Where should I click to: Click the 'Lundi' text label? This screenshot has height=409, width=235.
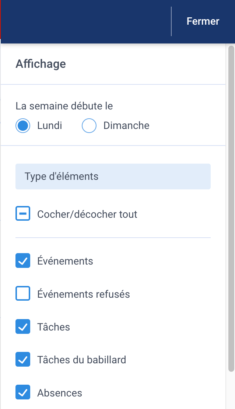click(50, 126)
